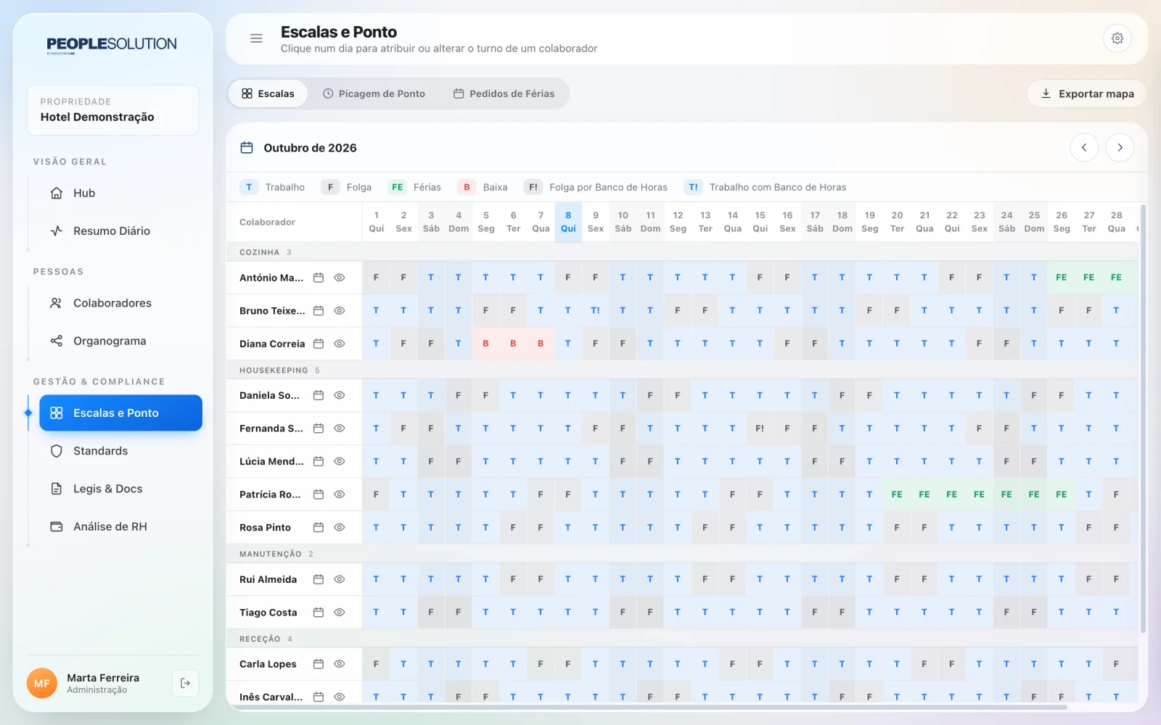Click horizontal scrollbar below schedule grid
Viewport: 1161px width, 725px height.
click(x=650, y=706)
